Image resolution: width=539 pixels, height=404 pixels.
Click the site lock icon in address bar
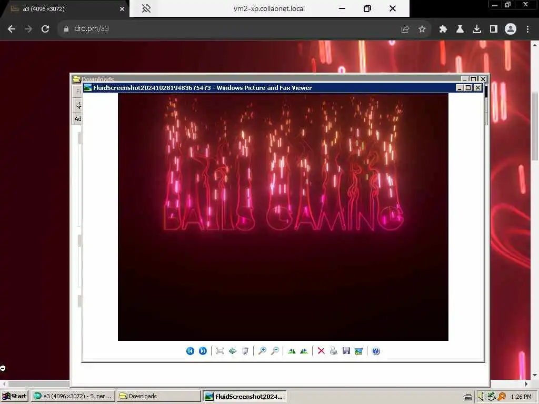click(66, 29)
